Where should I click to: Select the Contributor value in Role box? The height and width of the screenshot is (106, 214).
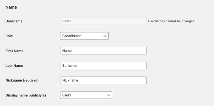click(x=71, y=36)
